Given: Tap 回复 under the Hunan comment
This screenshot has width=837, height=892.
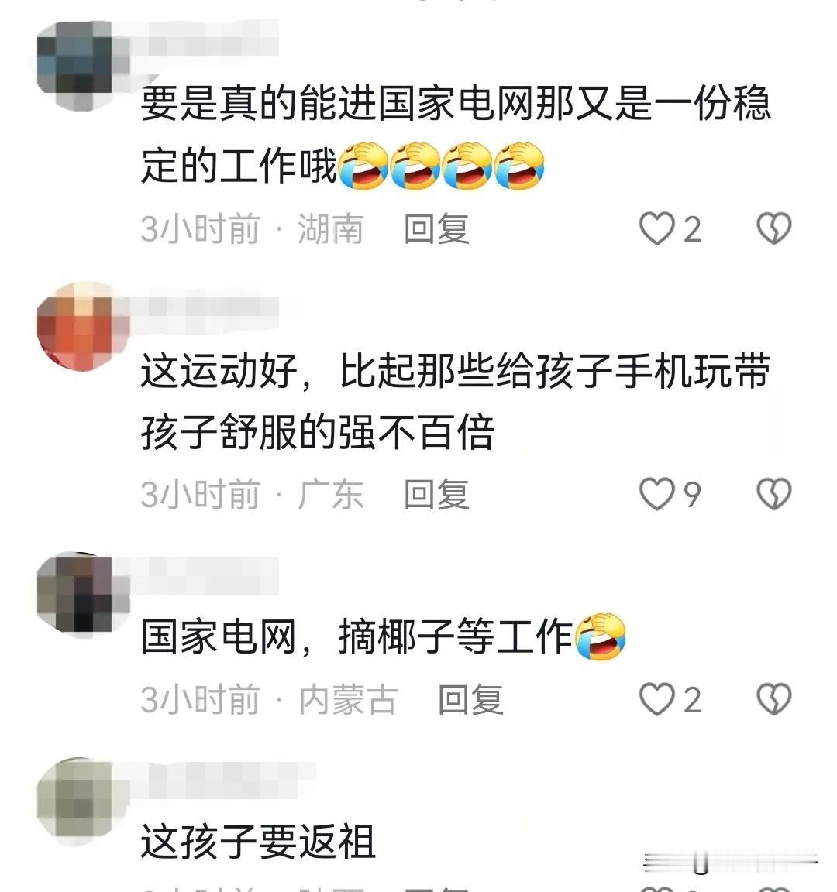Looking at the screenshot, I should pos(437,229).
